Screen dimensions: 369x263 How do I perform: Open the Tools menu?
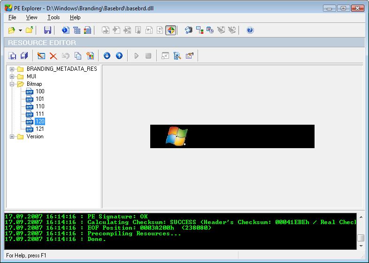pyautogui.click(x=54, y=17)
